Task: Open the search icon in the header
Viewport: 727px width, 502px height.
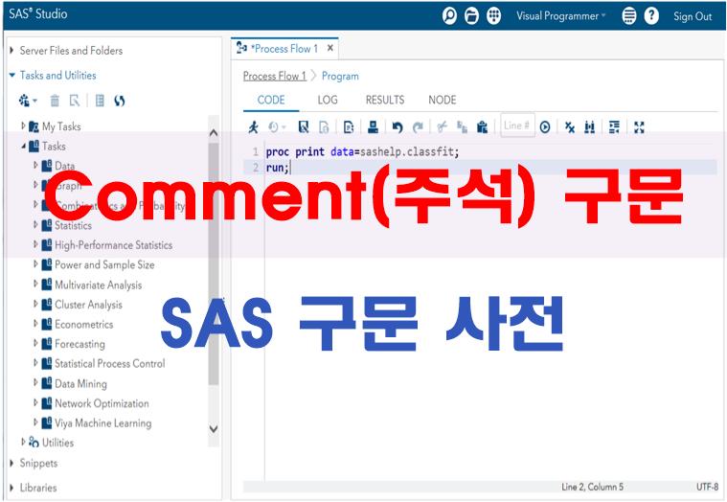Action: click(449, 16)
